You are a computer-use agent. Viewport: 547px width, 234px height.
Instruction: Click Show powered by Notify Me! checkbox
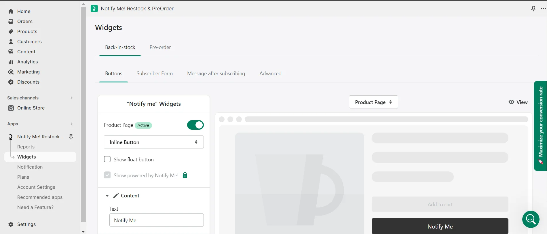[x=107, y=175]
